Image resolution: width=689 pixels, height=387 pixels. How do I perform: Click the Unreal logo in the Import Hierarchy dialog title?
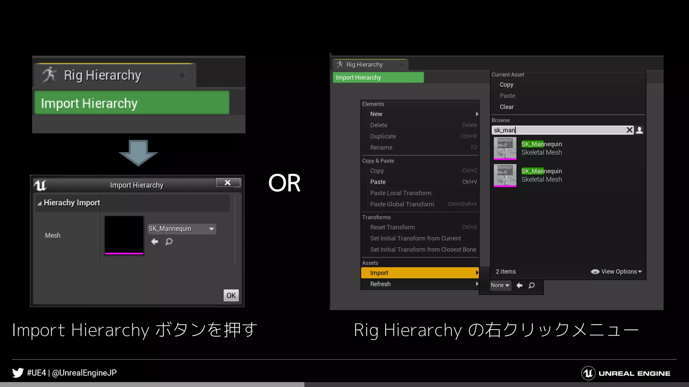coord(40,185)
